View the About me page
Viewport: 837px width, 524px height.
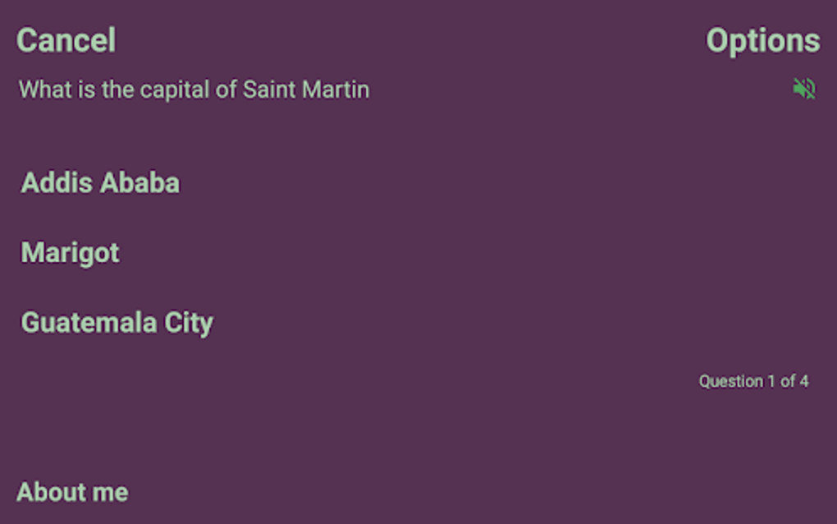click(72, 492)
